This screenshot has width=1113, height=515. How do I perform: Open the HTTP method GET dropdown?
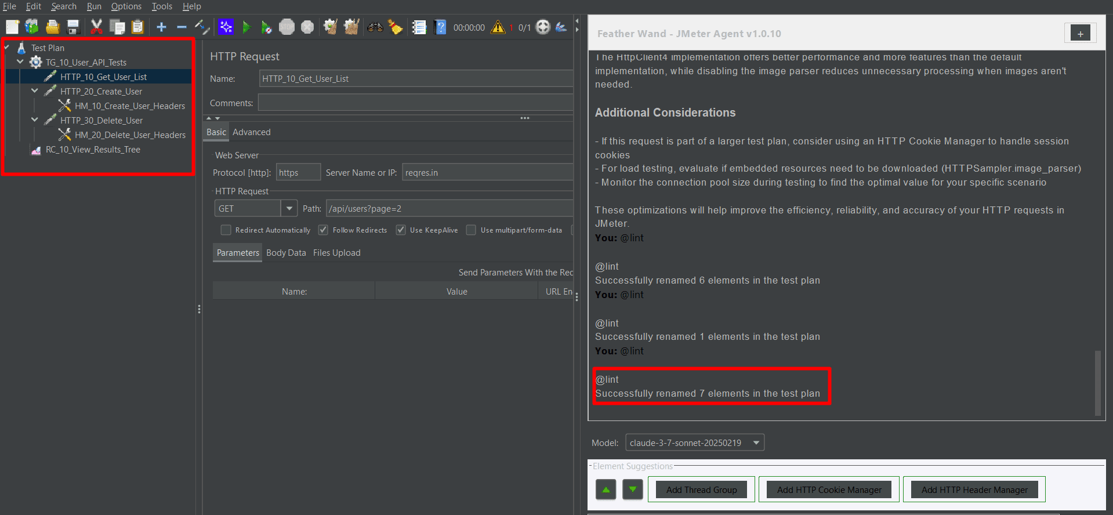(x=289, y=208)
